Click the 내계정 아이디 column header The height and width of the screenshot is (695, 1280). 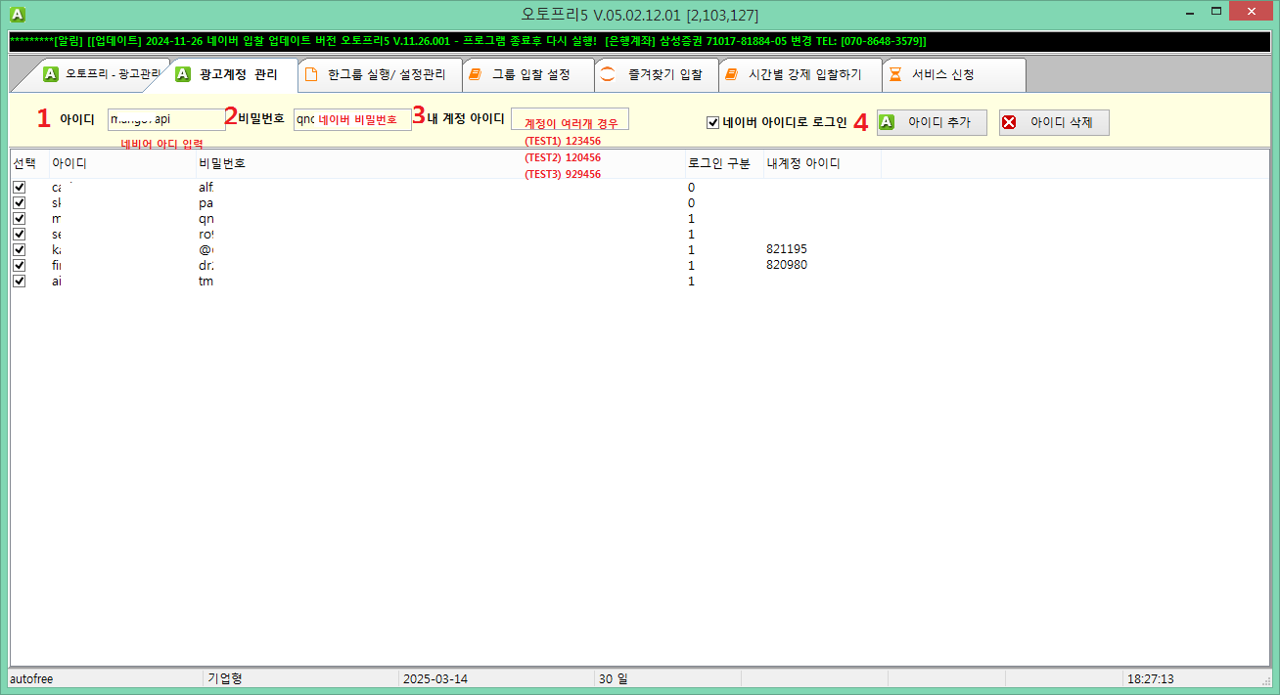[802, 162]
